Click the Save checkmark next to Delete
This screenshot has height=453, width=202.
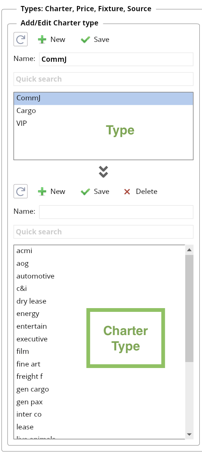pos(86,192)
